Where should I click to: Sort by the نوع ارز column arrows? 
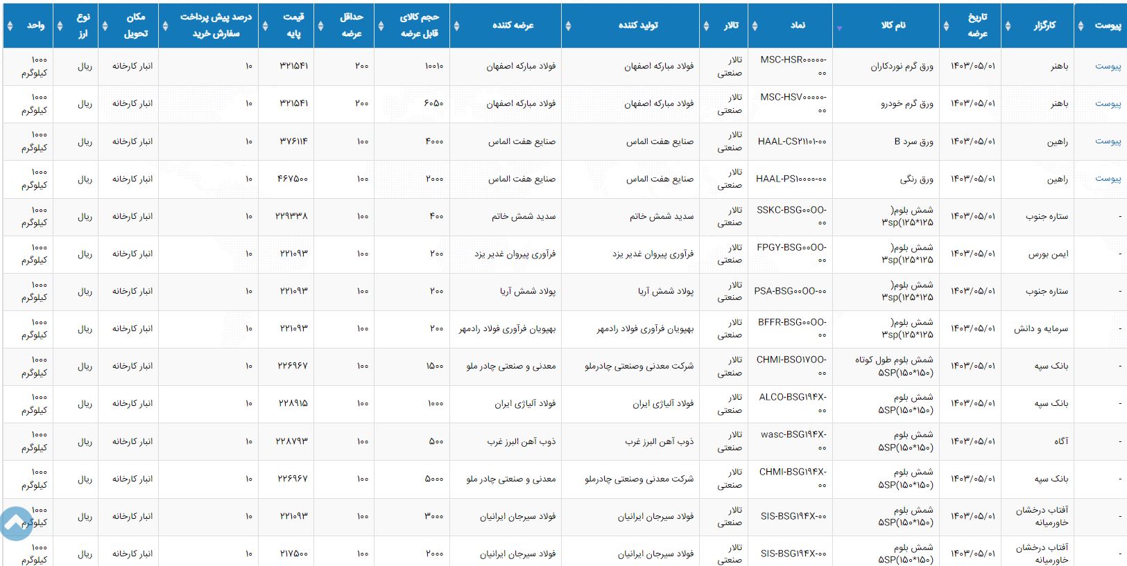60,26
